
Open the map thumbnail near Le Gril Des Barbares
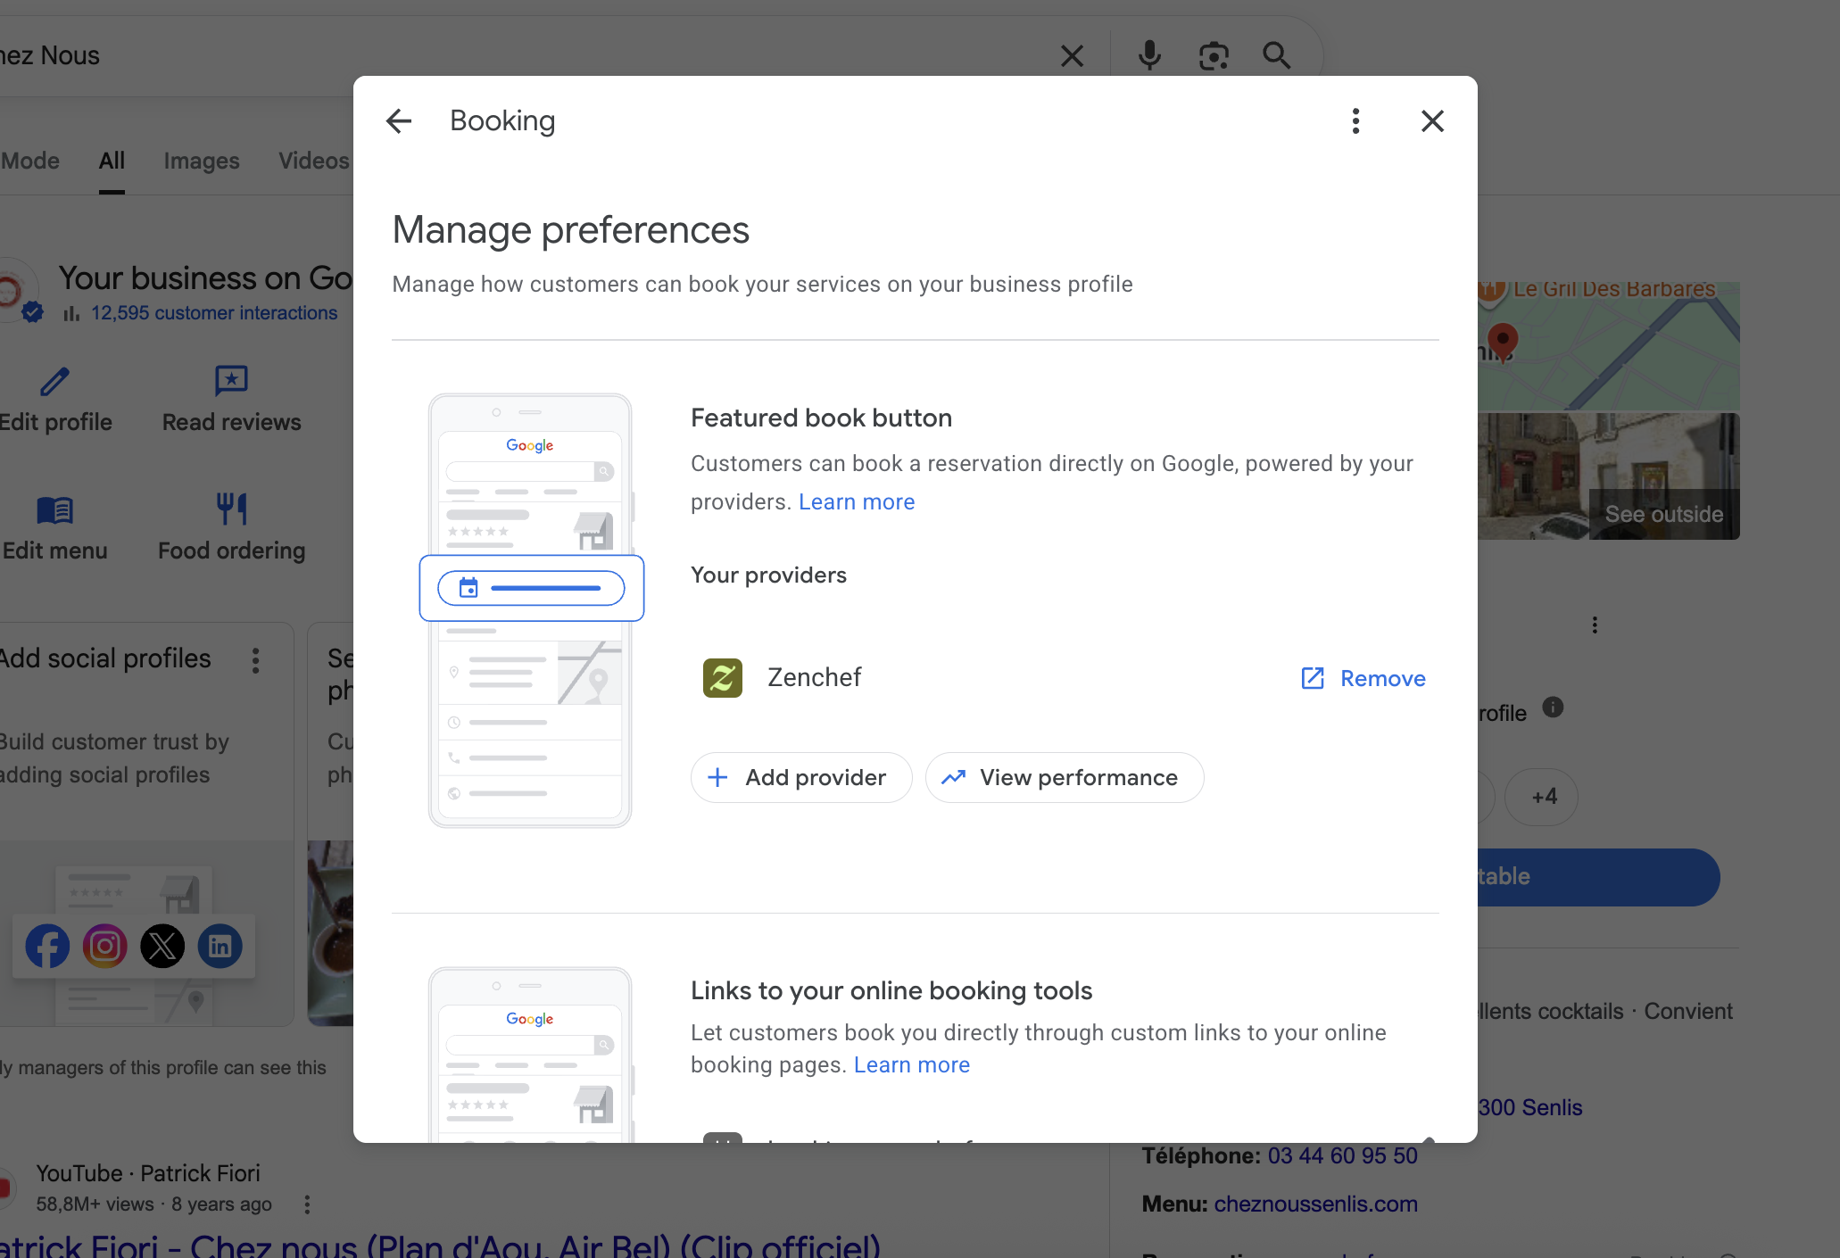click(x=1608, y=346)
